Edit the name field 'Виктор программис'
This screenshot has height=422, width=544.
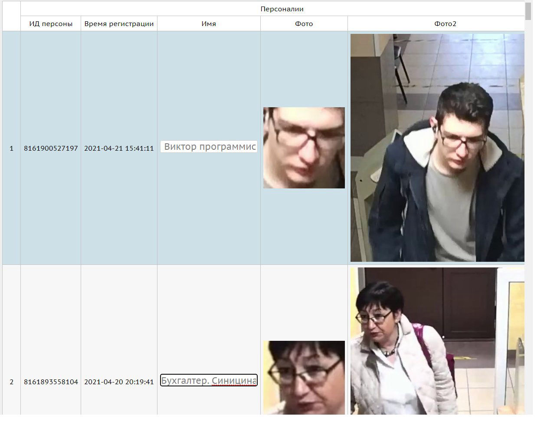[209, 147]
